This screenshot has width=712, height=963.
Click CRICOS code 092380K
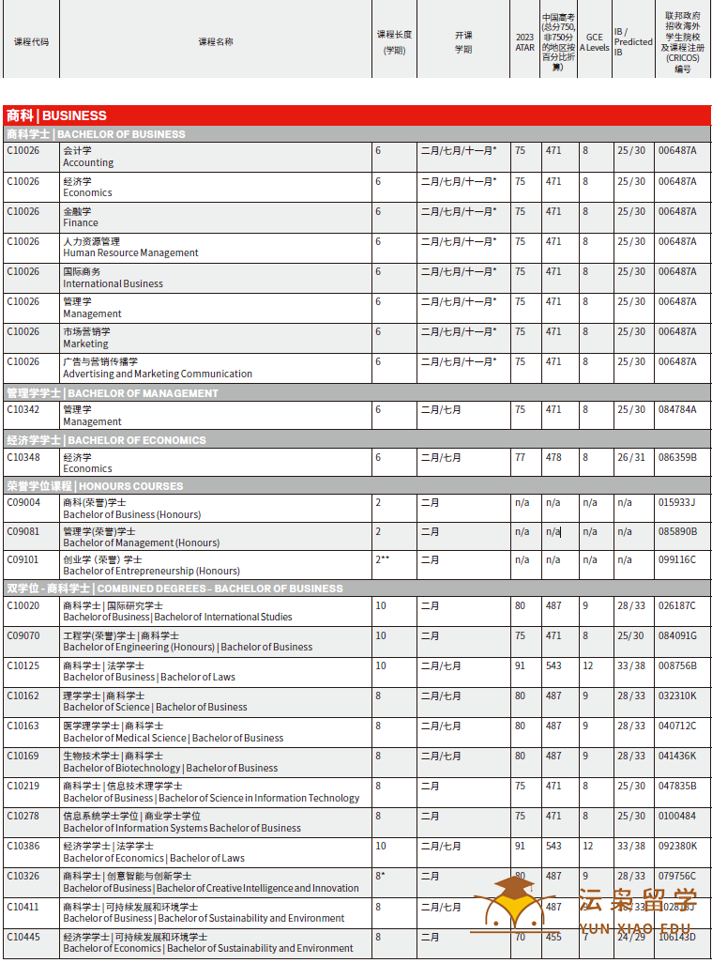coord(677,847)
